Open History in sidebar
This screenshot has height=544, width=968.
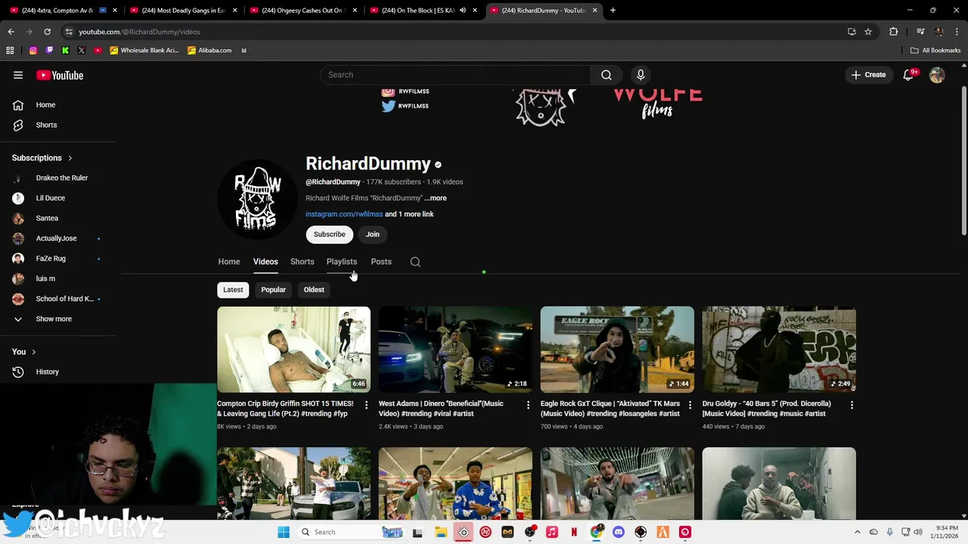coord(47,372)
